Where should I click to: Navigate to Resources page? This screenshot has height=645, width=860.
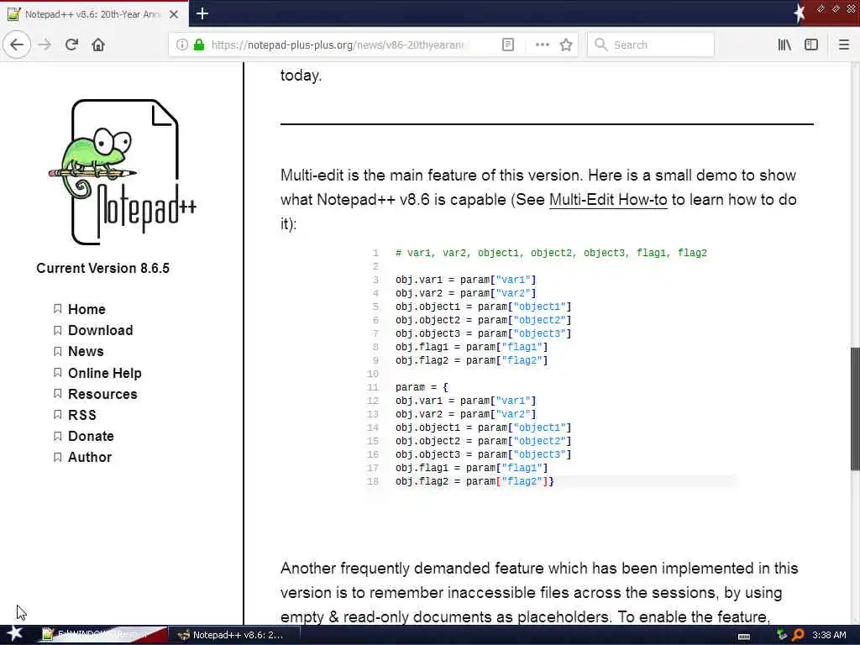pos(102,394)
